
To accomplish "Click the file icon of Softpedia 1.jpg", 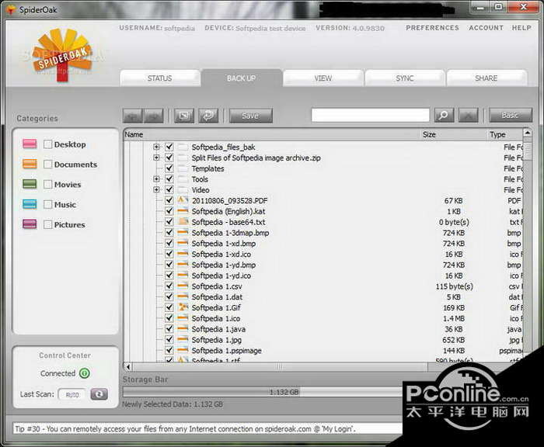I will click(183, 340).
